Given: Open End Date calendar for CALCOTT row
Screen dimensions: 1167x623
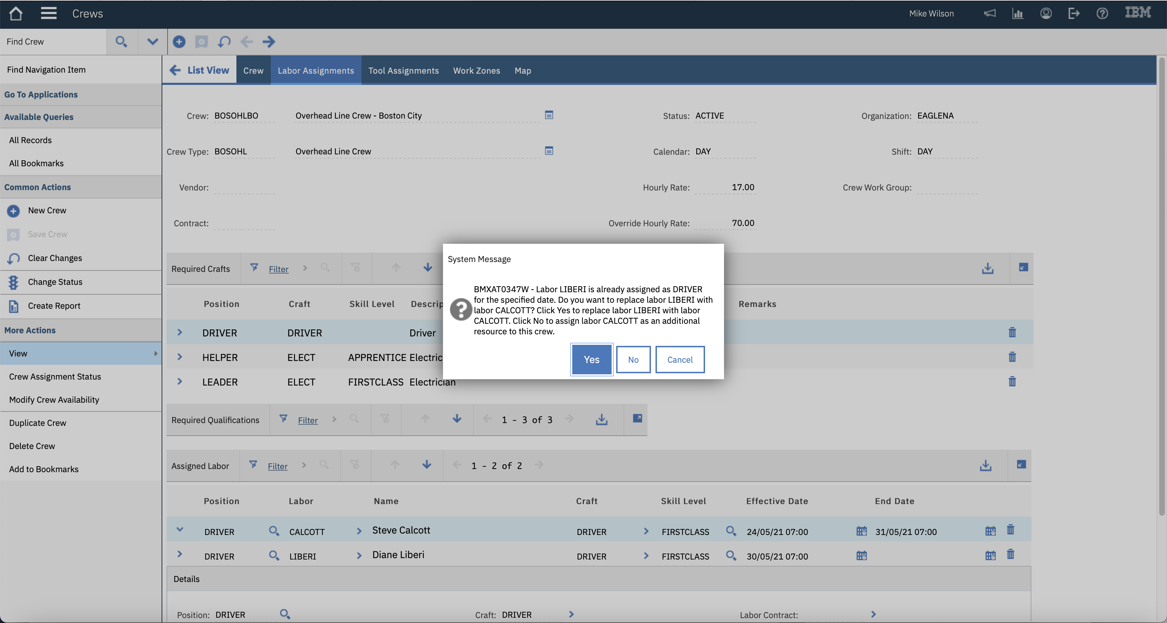Looking at the screenshot, I should coord(990,531).
